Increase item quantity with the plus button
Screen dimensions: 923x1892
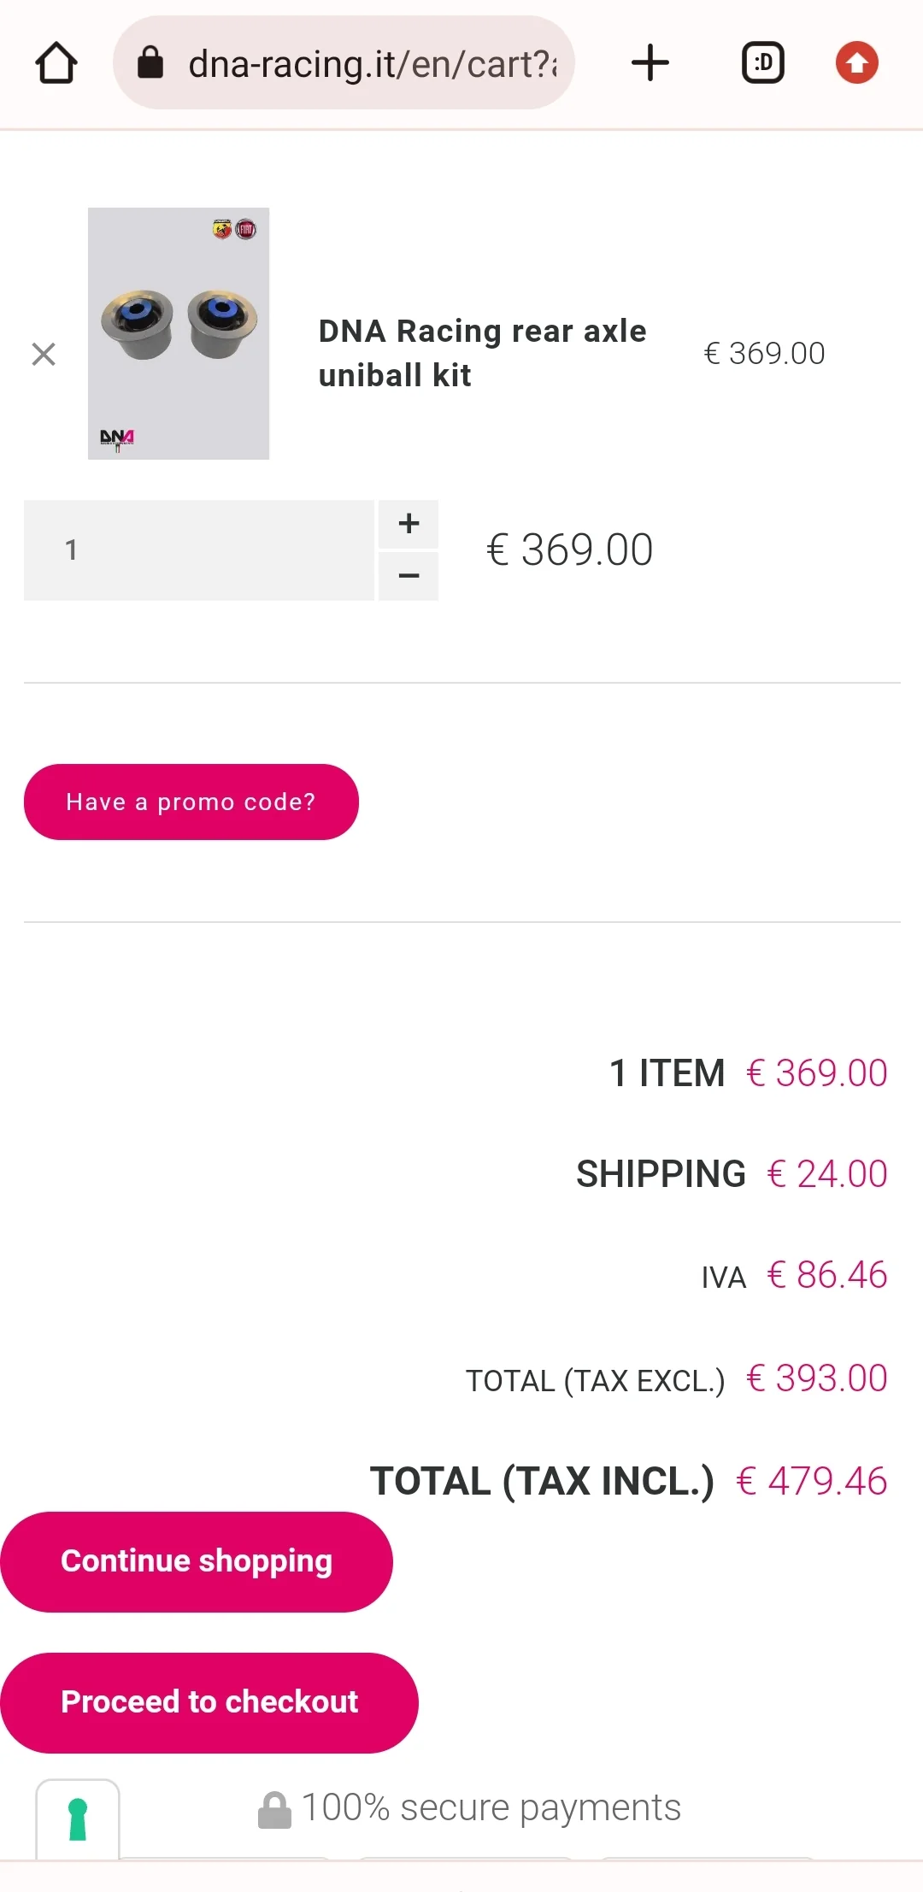point(409,523)
